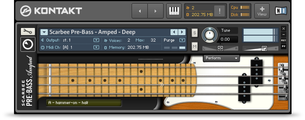The height and width of the screenshot is (120, 305).
Task: Open the Perform page dropdown menu
Action: [x=221, y=58]
